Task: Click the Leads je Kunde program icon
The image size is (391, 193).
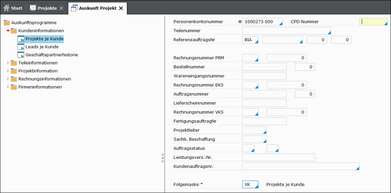Action: coord(21,47)
